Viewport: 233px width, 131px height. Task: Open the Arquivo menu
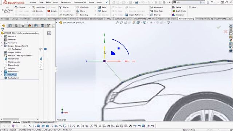tap(33, 2)
